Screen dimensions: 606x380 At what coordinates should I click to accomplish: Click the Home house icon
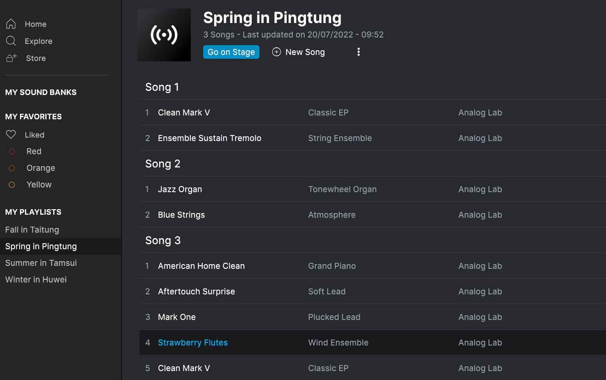11,24
